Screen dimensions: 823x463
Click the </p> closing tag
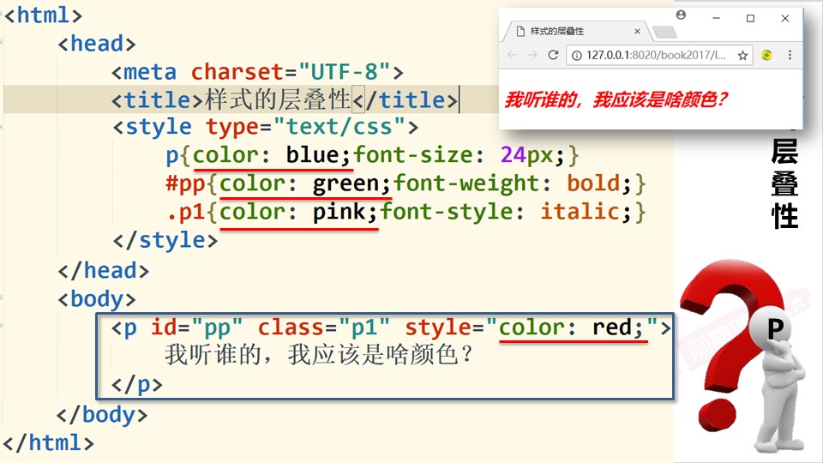pos(137,384)
